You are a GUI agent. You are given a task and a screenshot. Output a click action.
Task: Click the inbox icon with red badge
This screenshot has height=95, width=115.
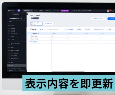pyautogui.click(x=110, y=11)
